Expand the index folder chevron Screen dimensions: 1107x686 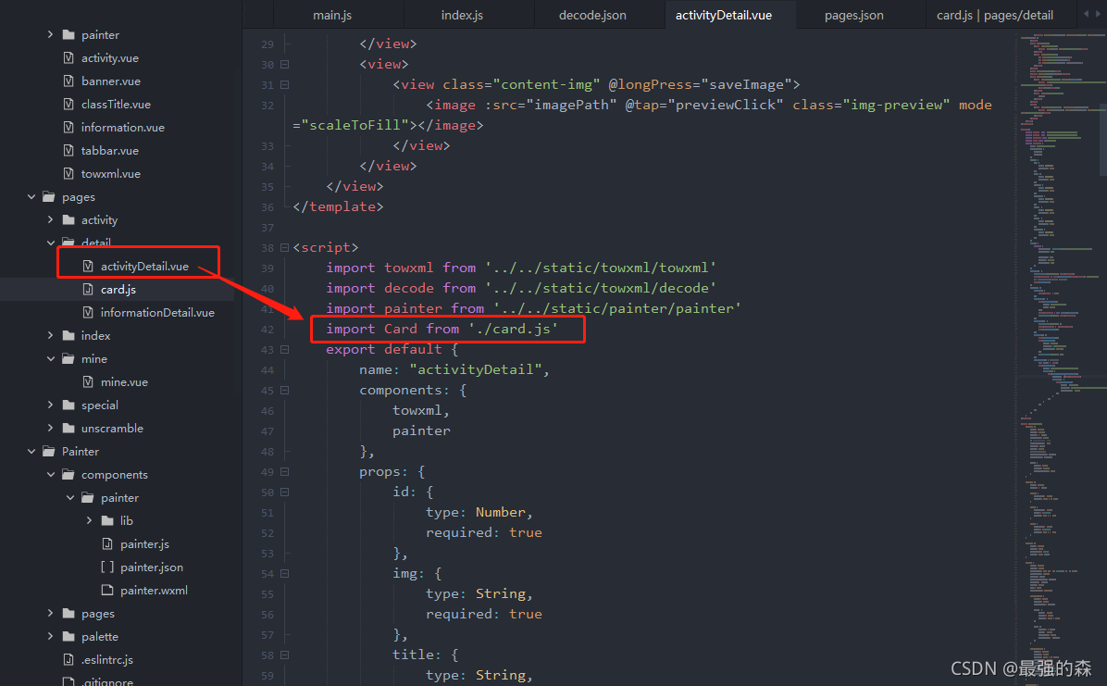[50, 335]
